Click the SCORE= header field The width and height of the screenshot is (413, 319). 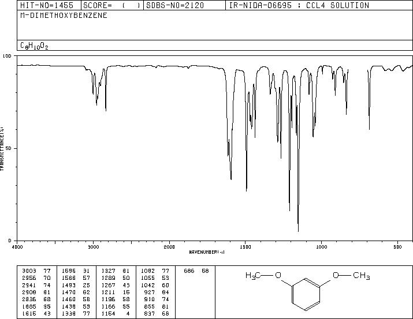tap(111, 6)
